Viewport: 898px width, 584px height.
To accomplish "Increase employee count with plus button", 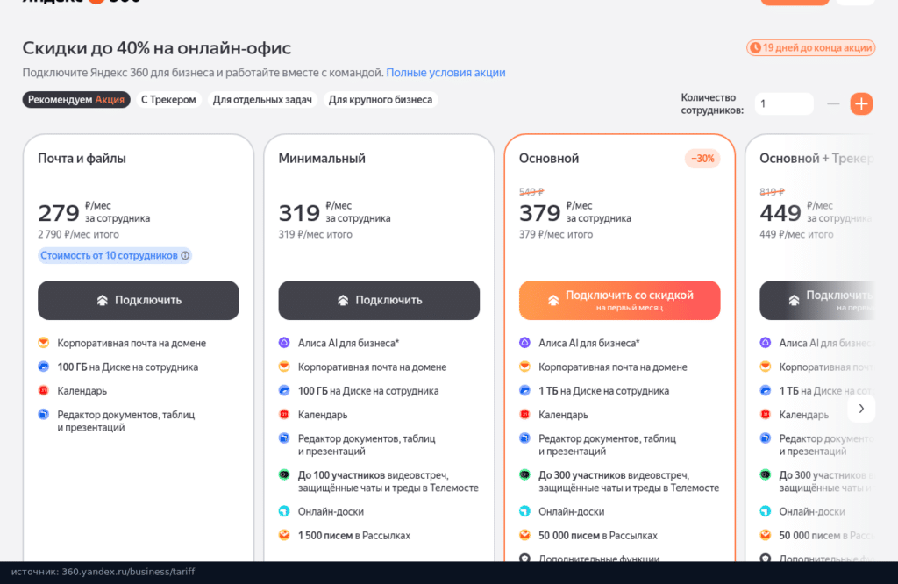I will 861,103.
